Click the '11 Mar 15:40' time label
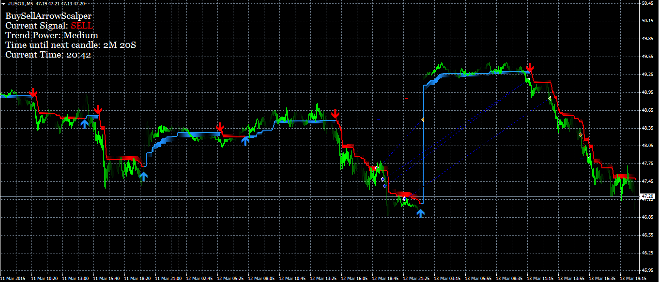 click(107, 279)
